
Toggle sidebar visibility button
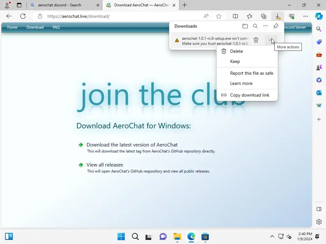(319, 209)
